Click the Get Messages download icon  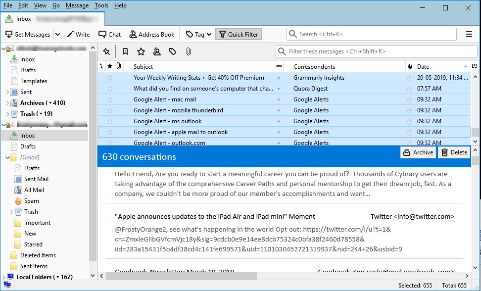[x=9, y=34]
